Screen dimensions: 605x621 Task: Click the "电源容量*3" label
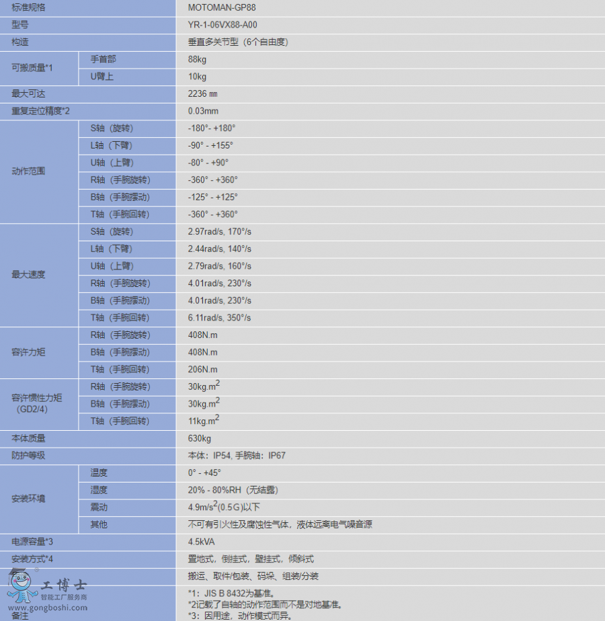pyautogui.click(x=32, y=542)
